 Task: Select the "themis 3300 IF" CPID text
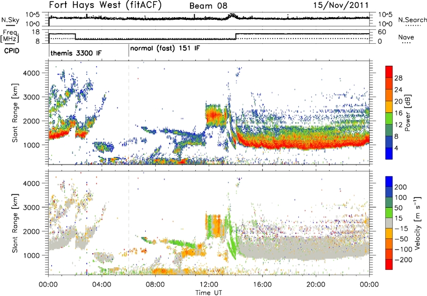pyautogui.click(x=76, y=53)
